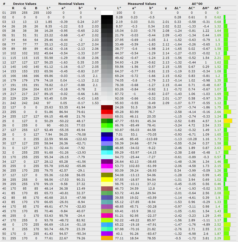
Task: Click the pure red swatch in row 23
Action: (x=107, y=112)
